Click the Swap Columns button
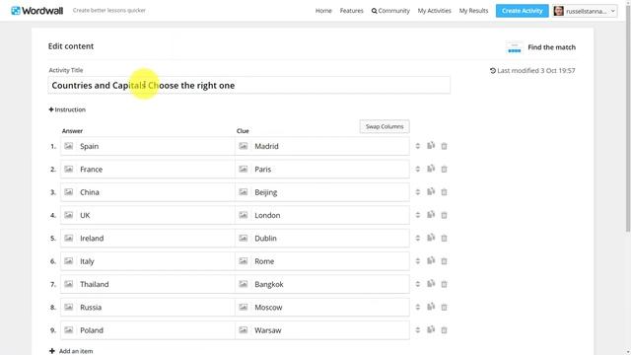 click(385, 126)
